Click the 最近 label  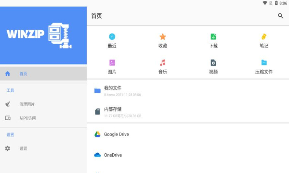112,46
